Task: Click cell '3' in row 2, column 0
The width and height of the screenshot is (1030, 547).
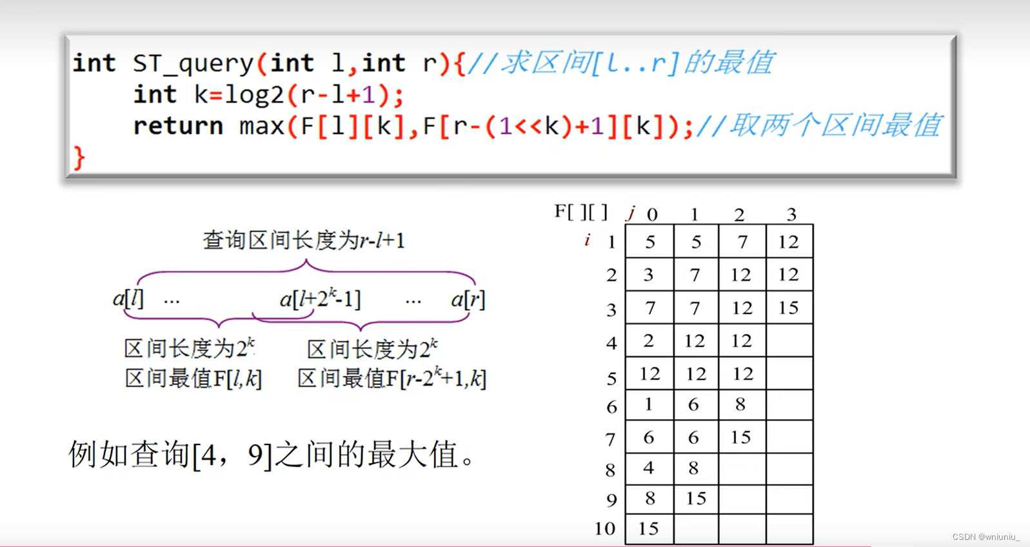Action: (x=649, y=275)
